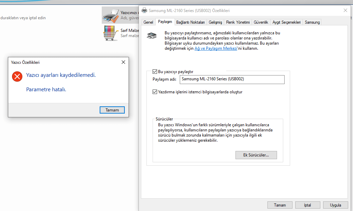Open the Gelişmiş tab
353x211 pixels.
[215, 22]
